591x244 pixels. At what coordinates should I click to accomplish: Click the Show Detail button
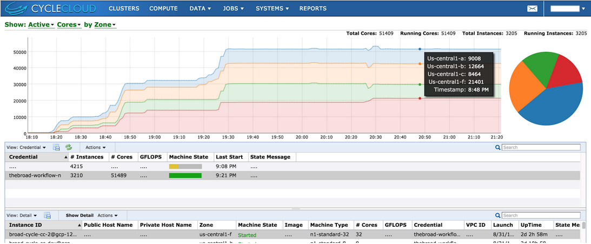pyautogui.click(x=79, y=215)
